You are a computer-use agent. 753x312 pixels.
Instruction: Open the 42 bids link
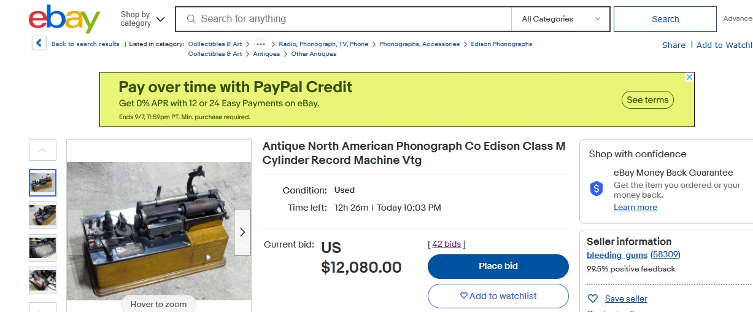[x=446, y=244]
